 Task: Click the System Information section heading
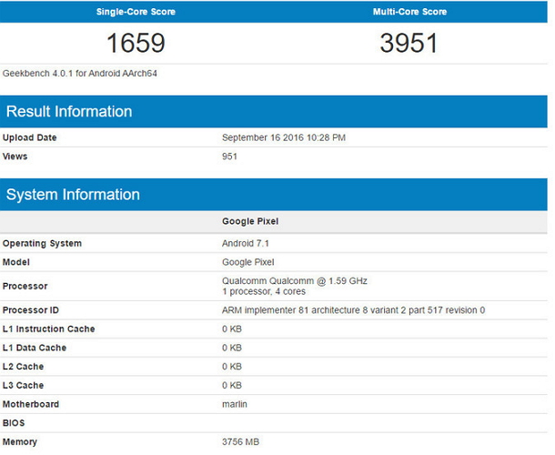(73, 195)
